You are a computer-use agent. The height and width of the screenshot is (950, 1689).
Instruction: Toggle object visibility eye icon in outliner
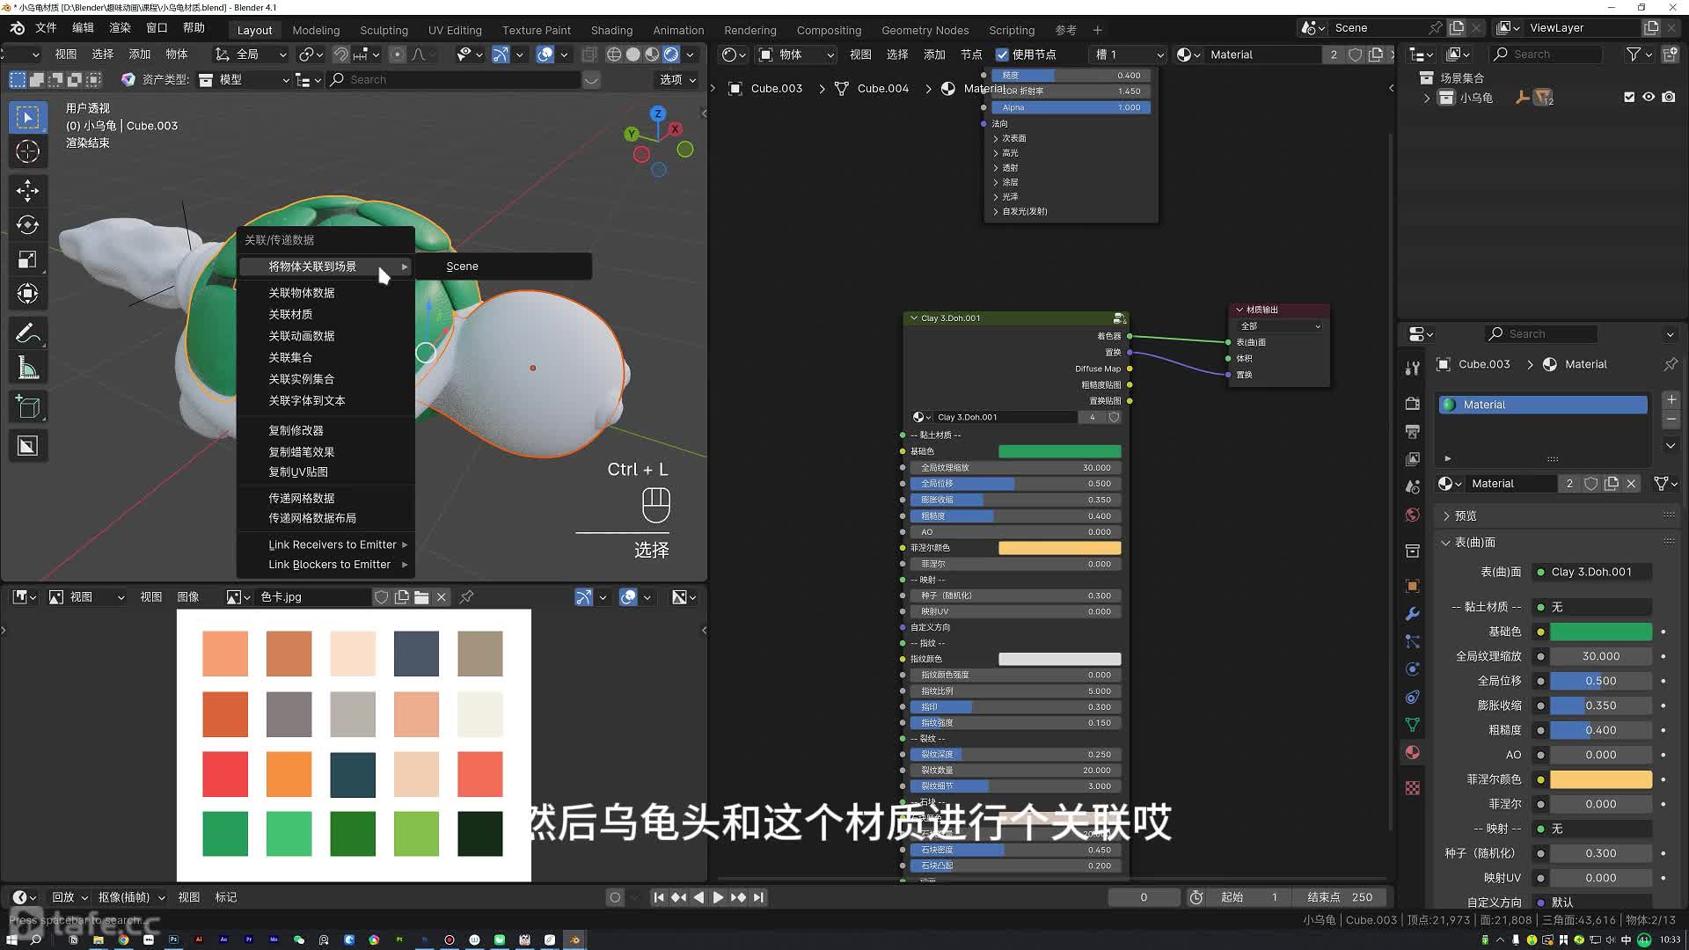[x=1649, y=96]
